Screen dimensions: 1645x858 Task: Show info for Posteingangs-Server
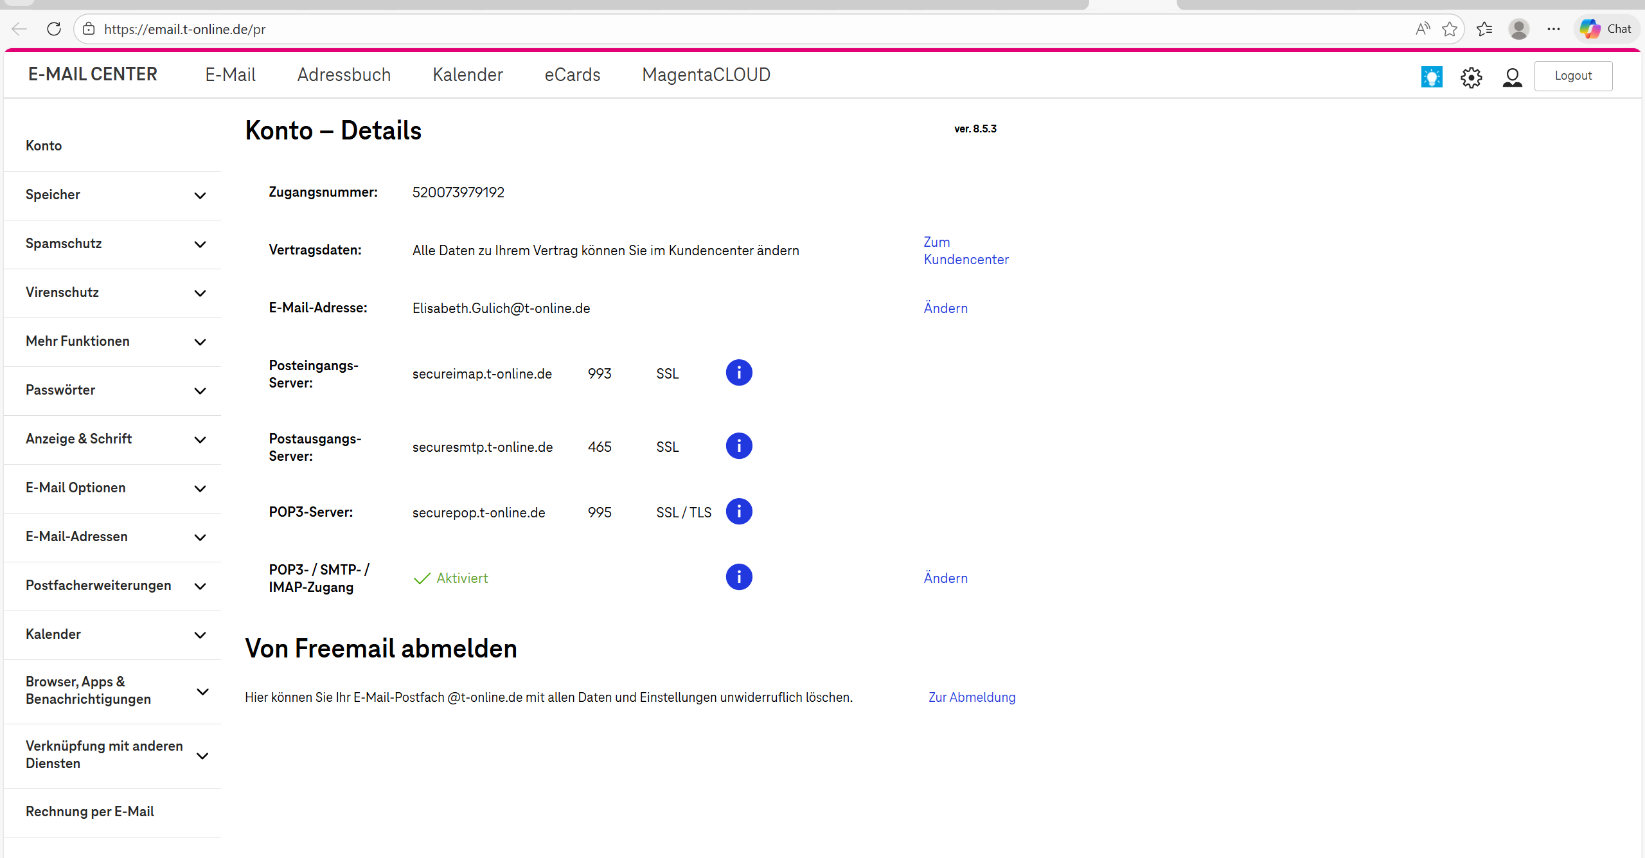pos(738,373)
